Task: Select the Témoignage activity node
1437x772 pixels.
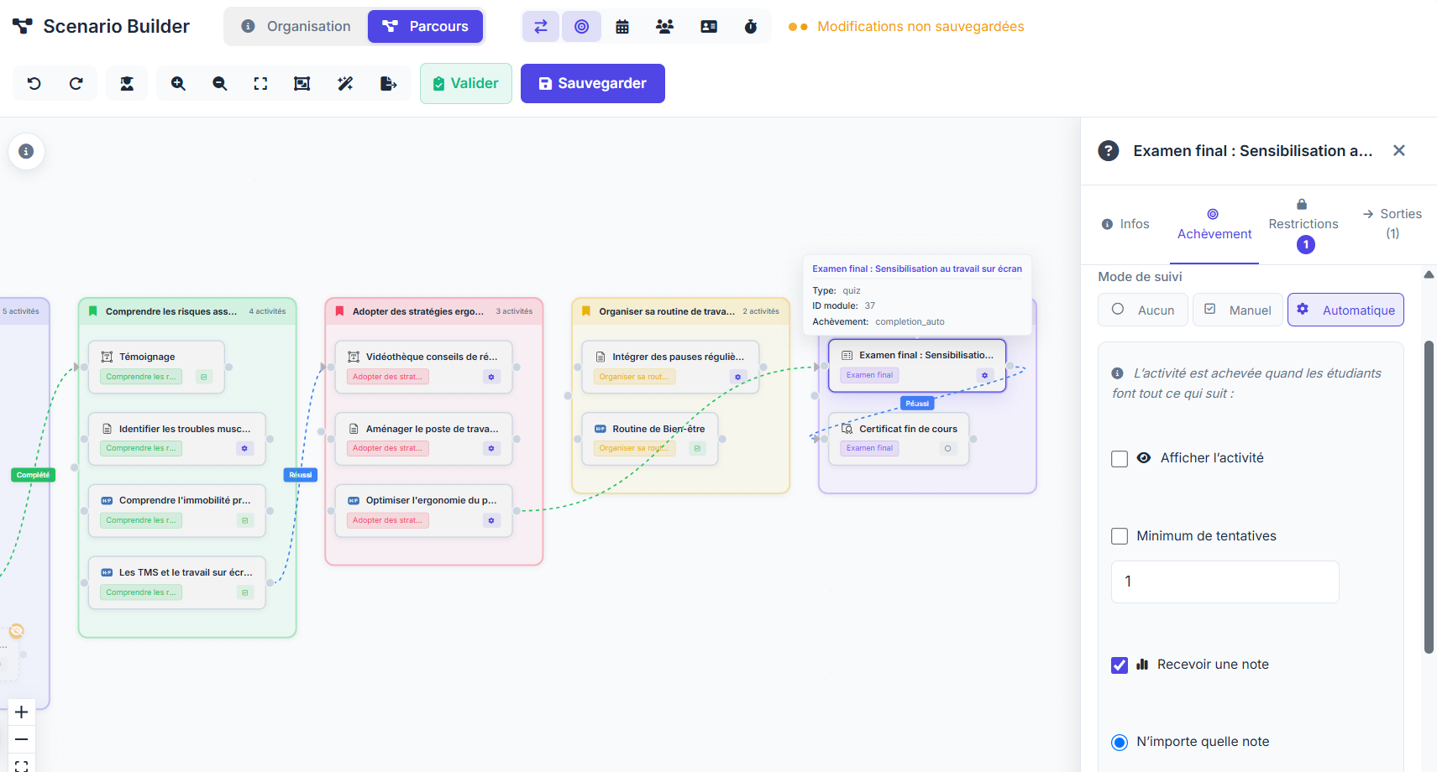Action: pyautogui.click(x=156, y=367)
